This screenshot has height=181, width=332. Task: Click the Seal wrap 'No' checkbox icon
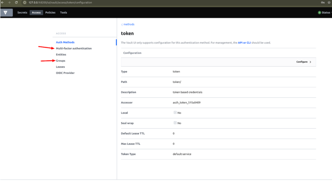click(175, 123)
